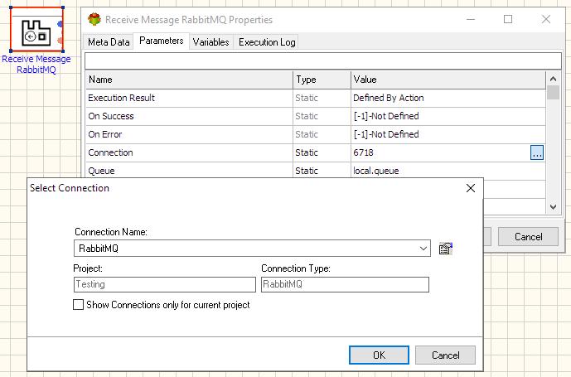This screenshot has width=571, height=377.
Task: Select the On Success row name
Action: coord(111,116)
